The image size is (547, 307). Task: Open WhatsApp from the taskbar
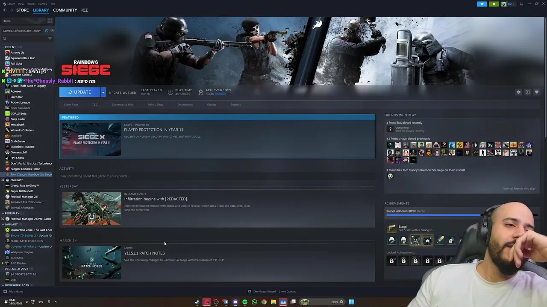point(254,302)
